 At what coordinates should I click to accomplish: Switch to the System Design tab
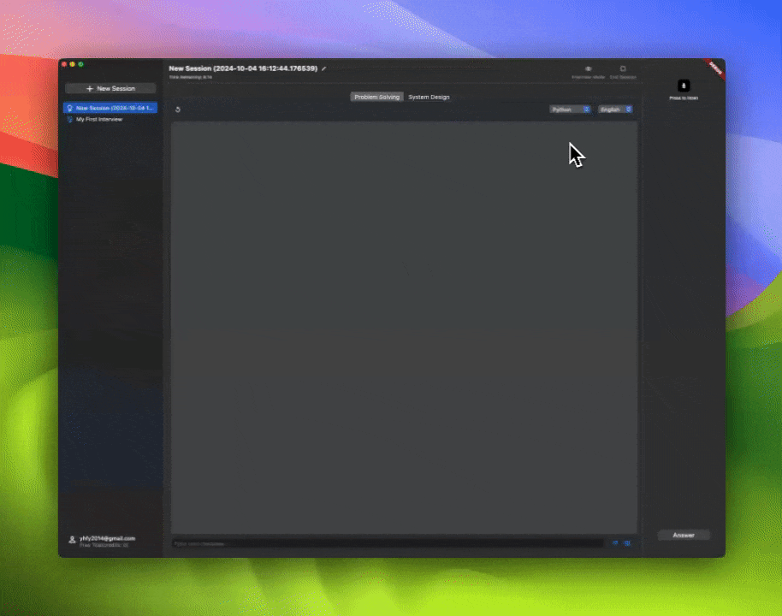pyautogui.click(x=429, y=97)
